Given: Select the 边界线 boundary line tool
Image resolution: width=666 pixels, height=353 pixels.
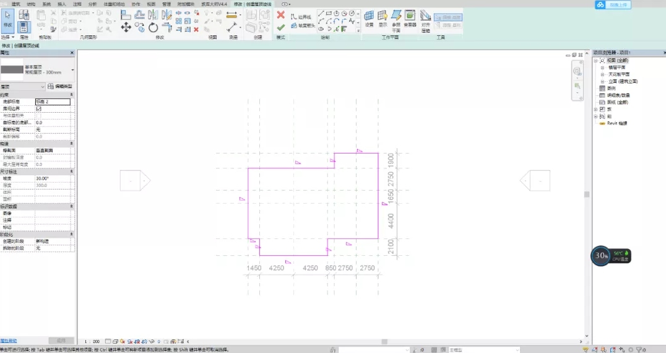Looking at the screenshot, I should click(301, 17).
